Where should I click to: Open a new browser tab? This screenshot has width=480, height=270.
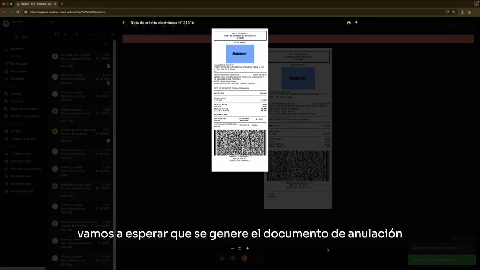point(62,4)
